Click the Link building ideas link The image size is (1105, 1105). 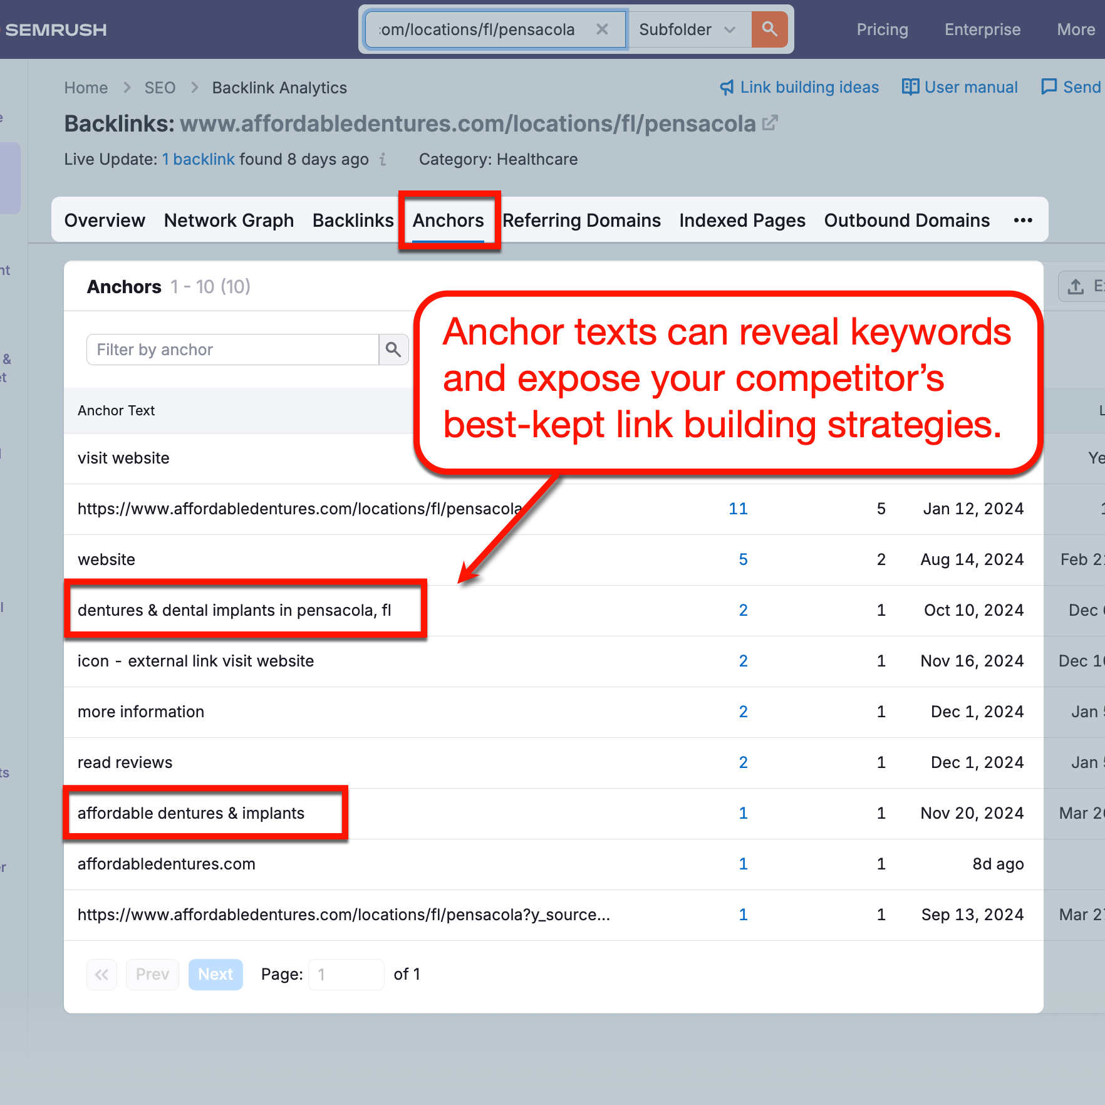(799, 87)
